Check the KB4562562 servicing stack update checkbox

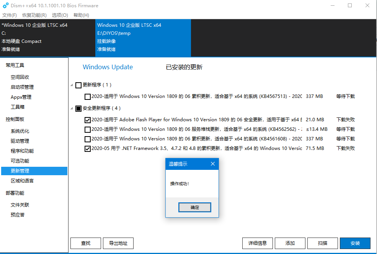[x=88, y=130]
